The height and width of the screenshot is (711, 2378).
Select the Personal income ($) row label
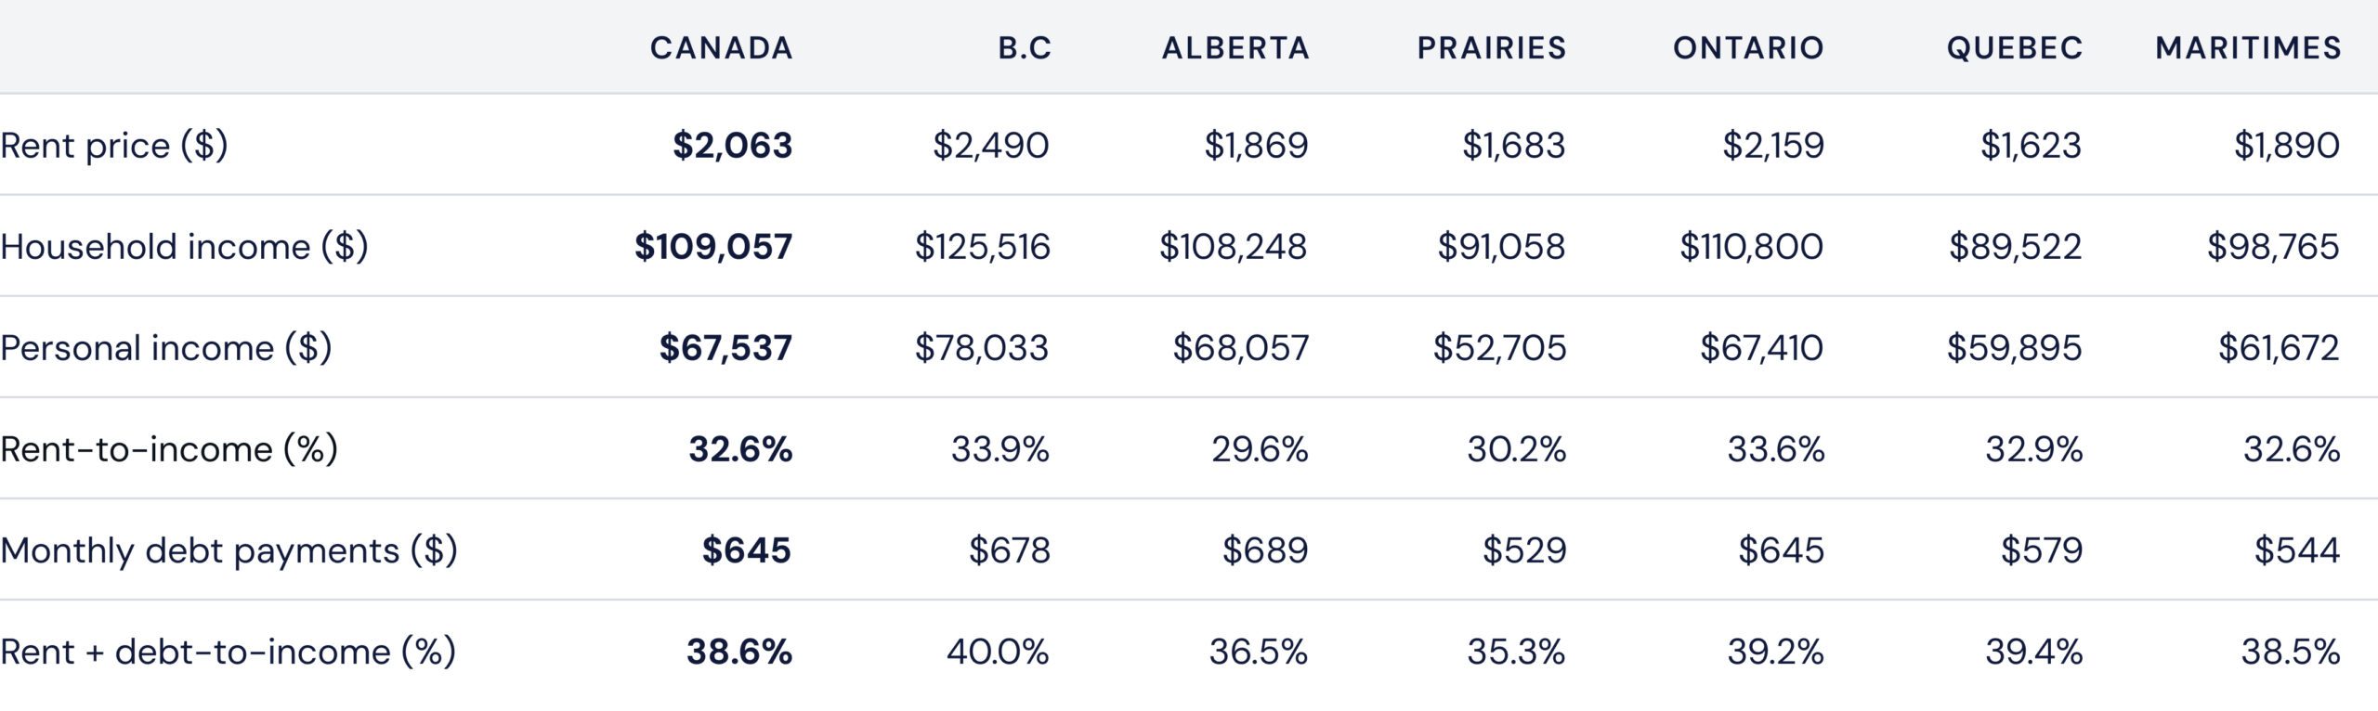click(165, 348)
